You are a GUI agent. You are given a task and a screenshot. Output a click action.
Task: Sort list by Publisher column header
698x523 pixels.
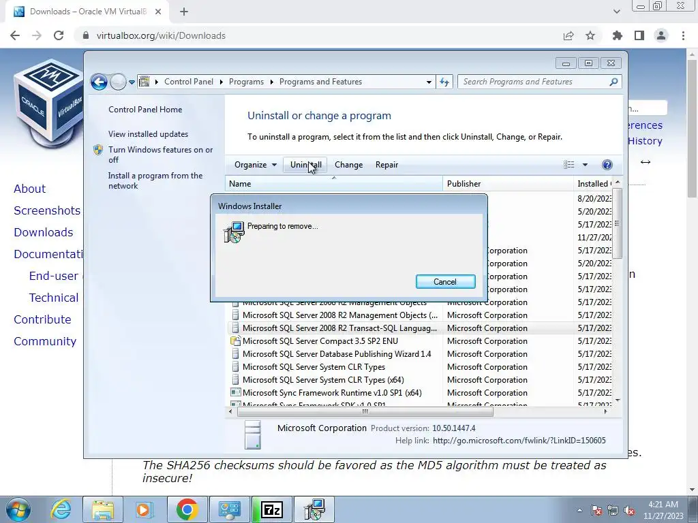(508, 184)
